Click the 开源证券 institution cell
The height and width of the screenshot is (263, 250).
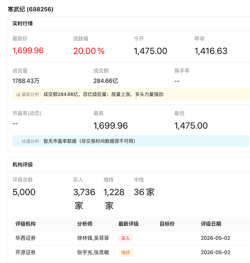pyautogui.click(x=25, y=252)
